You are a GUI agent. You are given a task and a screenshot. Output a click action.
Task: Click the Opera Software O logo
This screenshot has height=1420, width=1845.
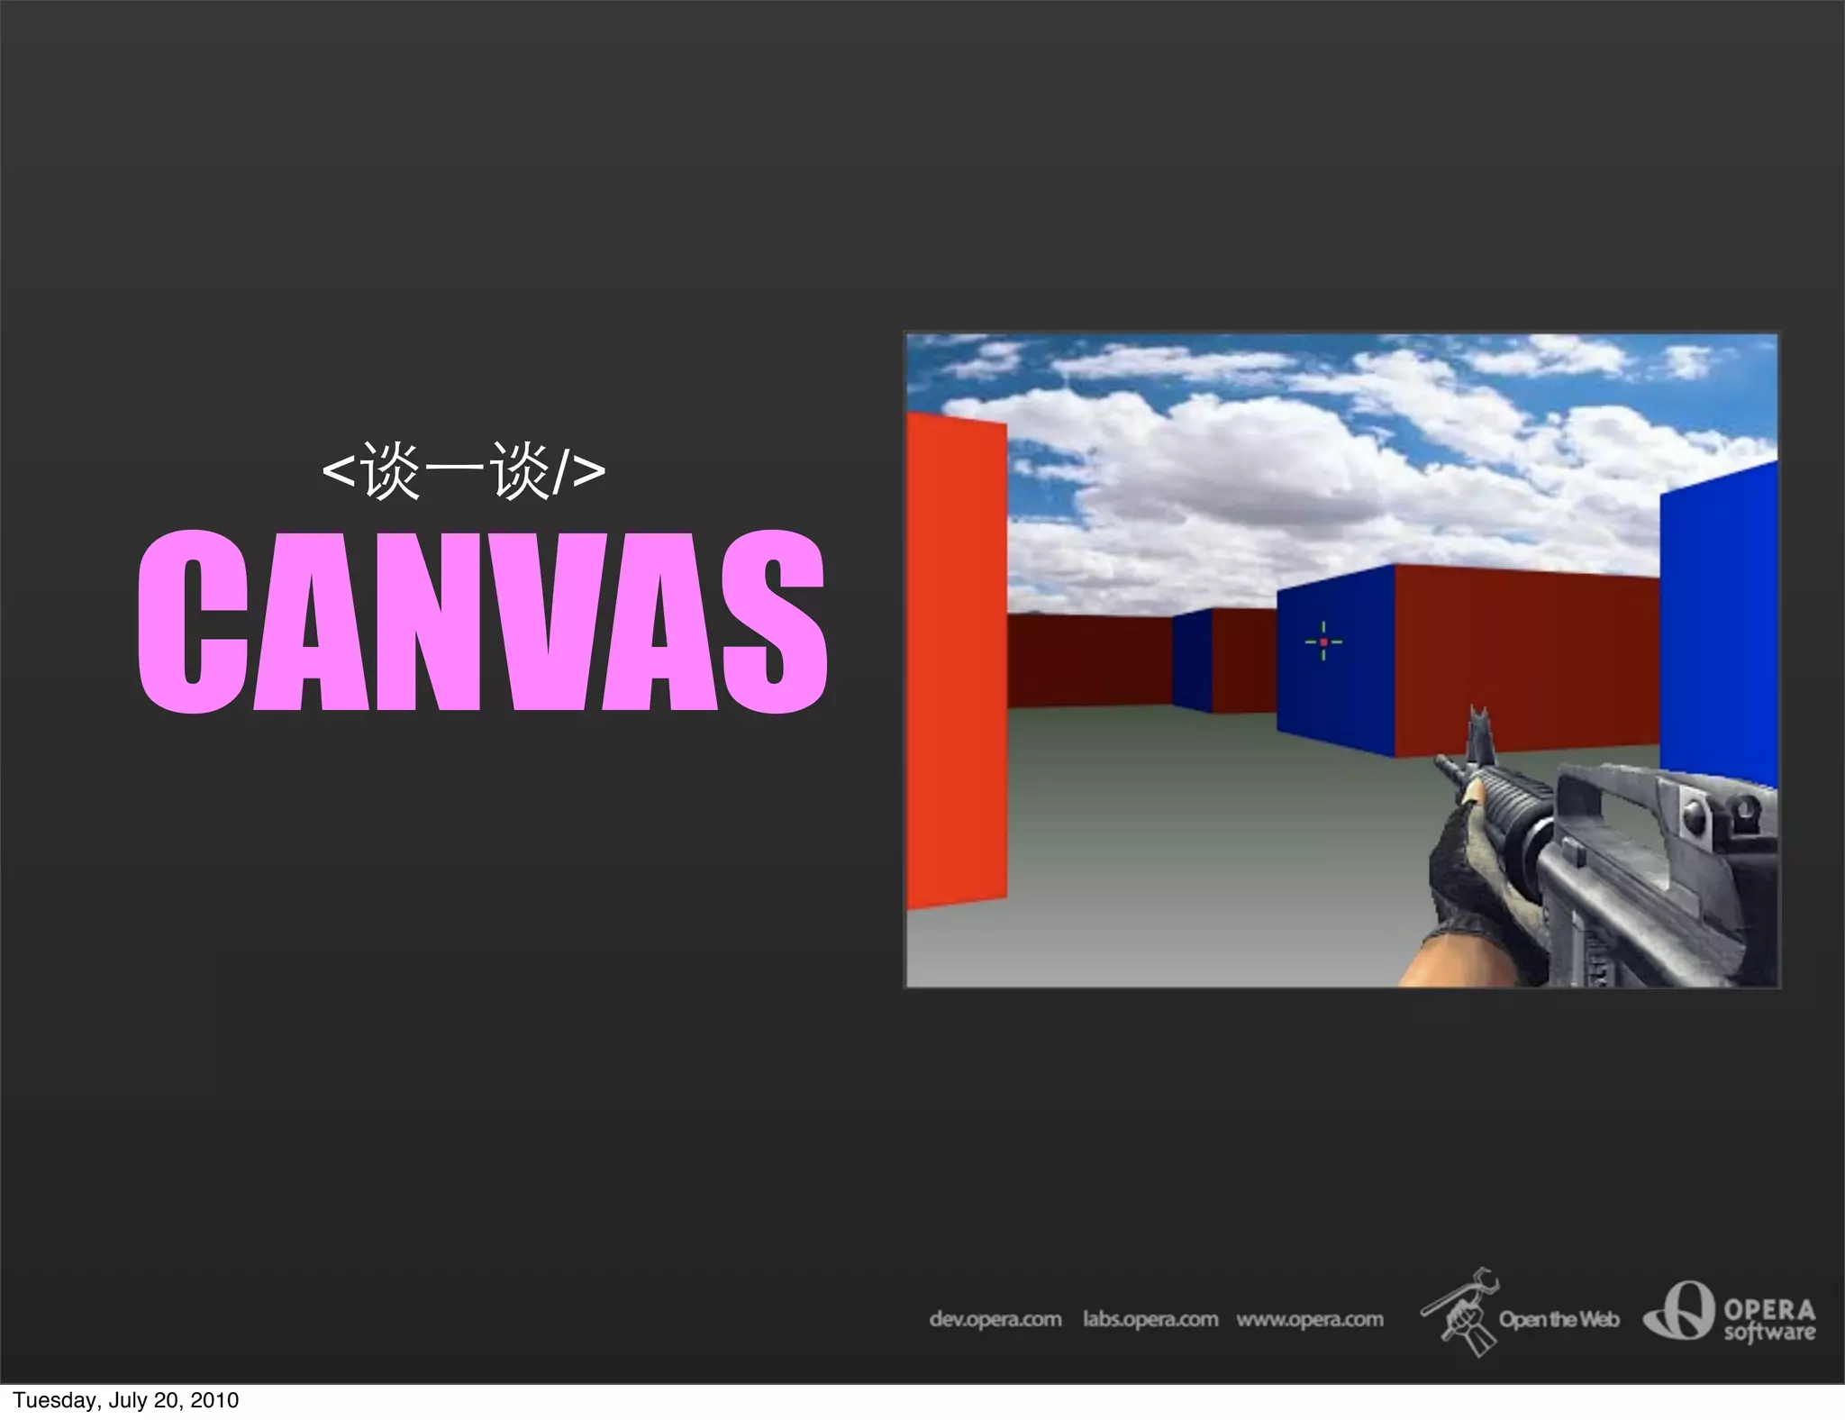1678,1311
